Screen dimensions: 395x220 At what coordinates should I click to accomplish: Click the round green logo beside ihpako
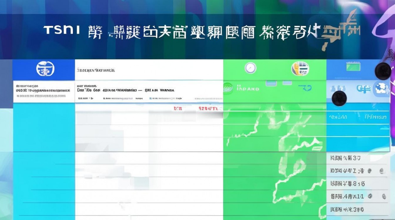(x=229, y=88)
